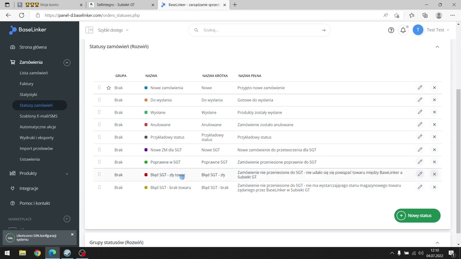The width and height of the screenshot is (461, 259).
Task: Delete the Nowe zamówienia status
Action: pyautogui.click(x=434, y=87)
